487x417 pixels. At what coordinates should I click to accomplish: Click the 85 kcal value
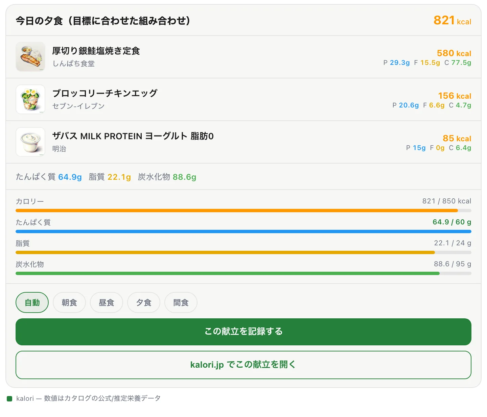tap(457, 138)
